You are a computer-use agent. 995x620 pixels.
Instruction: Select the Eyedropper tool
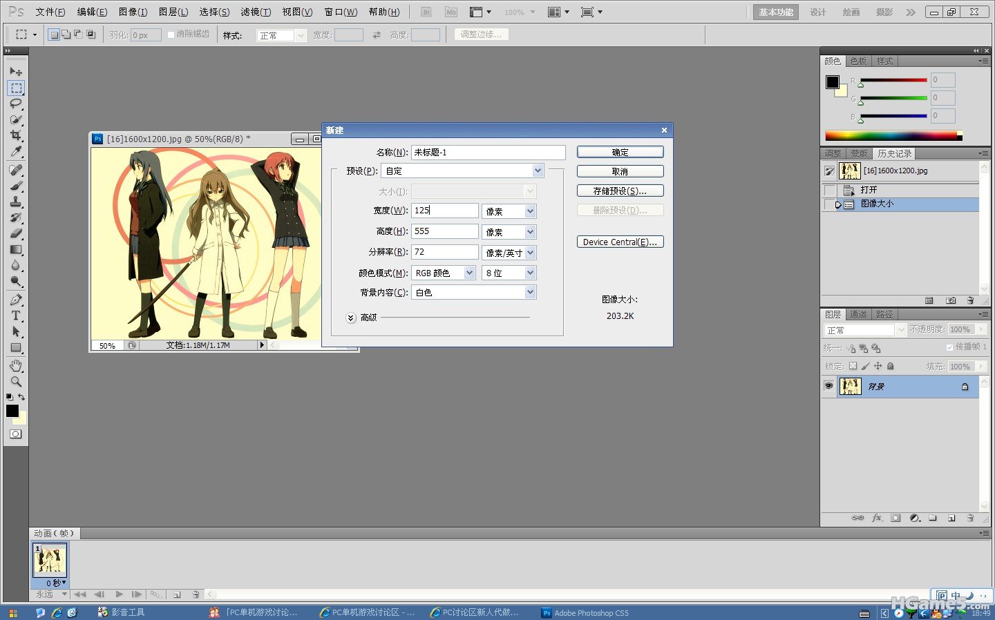16,151
